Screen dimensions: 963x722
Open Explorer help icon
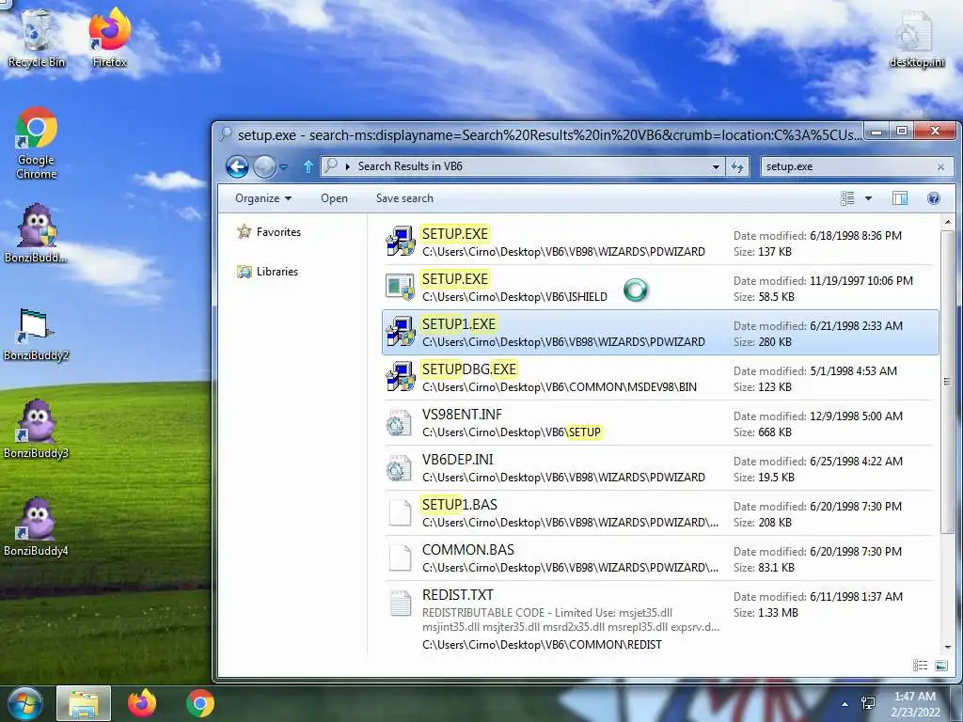pyautogui.click(x=933, y=198)
